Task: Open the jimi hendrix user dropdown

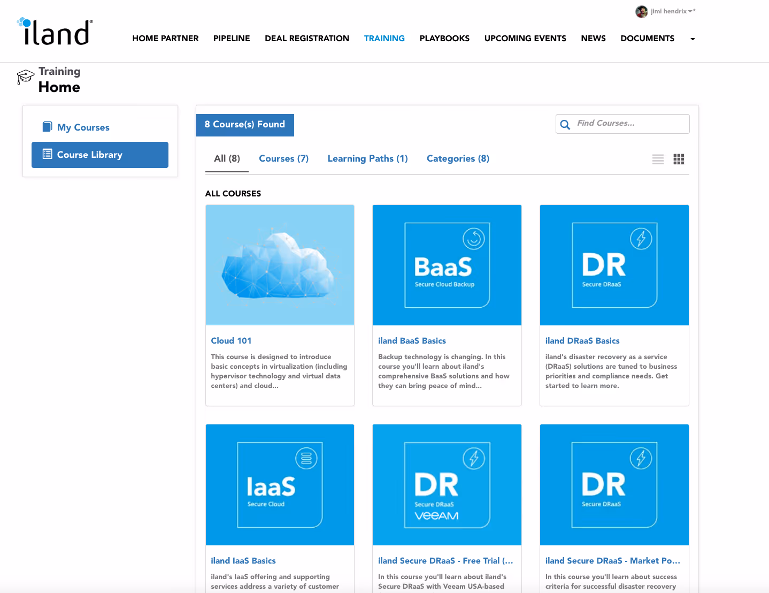Action: [672, 11]
